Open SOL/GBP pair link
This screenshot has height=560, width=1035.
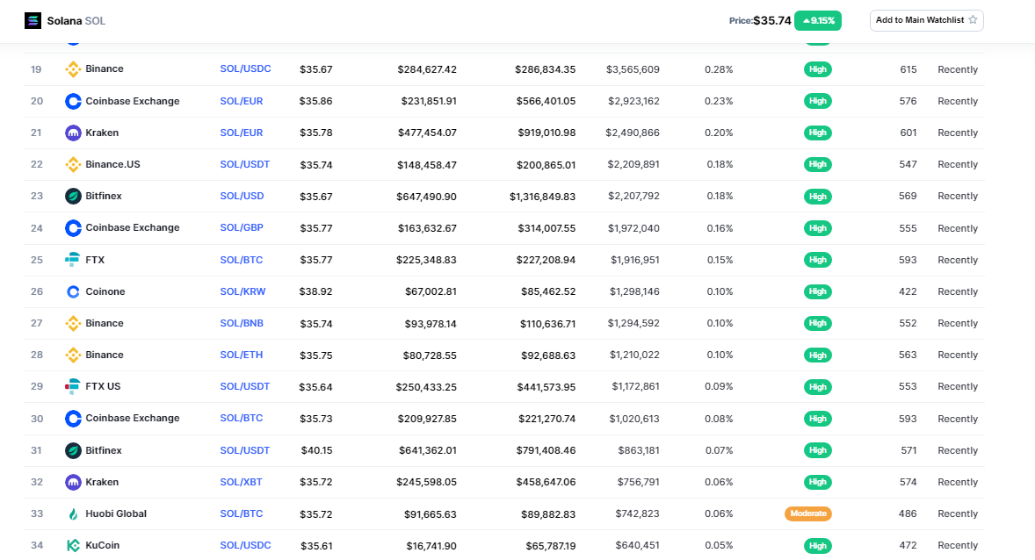(242, 227)
